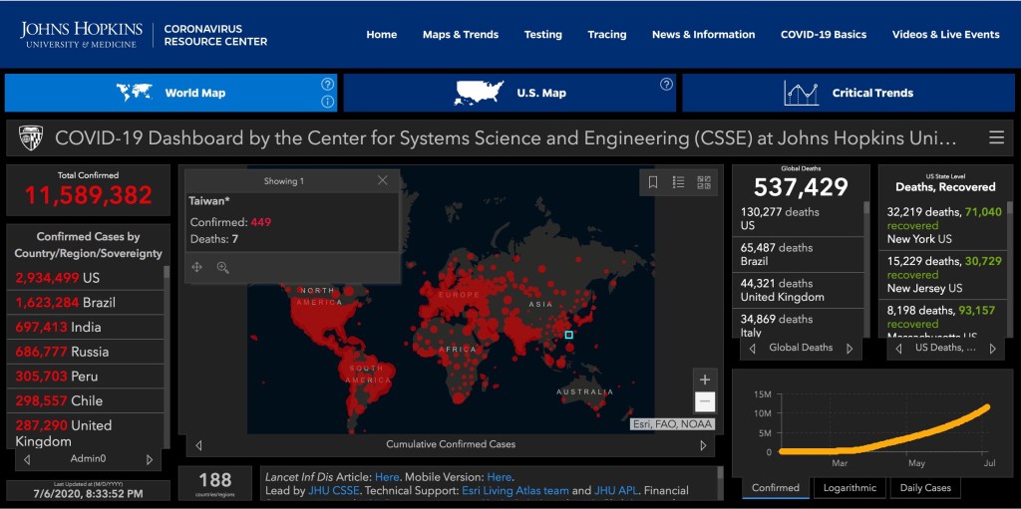Zoom in on the map with plus button
Viewport: 1021px width, 509px height.
705,380
